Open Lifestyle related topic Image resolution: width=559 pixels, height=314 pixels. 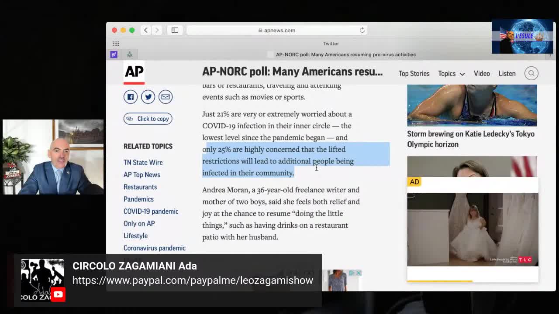click(x=135, y=235)
